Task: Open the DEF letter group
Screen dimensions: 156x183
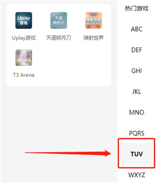Action: 137,50
